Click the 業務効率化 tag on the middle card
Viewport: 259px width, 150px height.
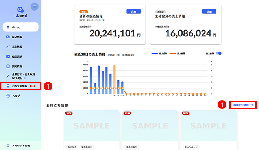coord(131,147)
